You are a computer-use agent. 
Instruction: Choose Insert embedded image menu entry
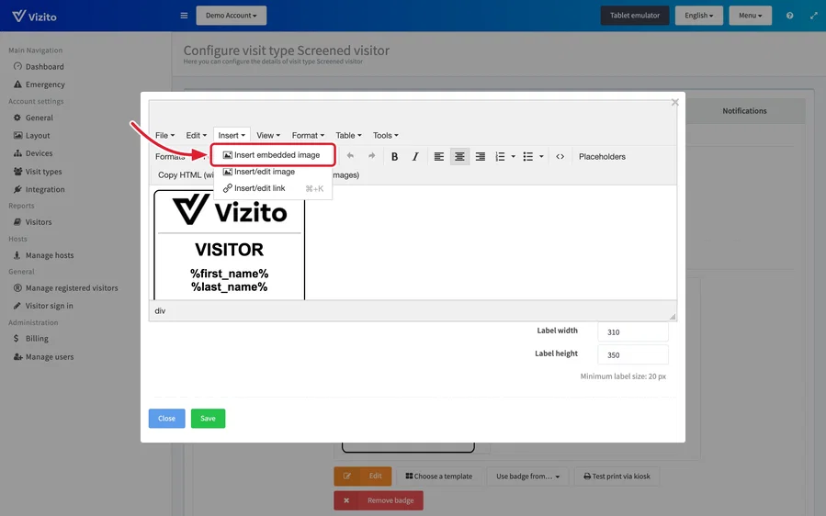pyautogui.click(x=273, y=155)
